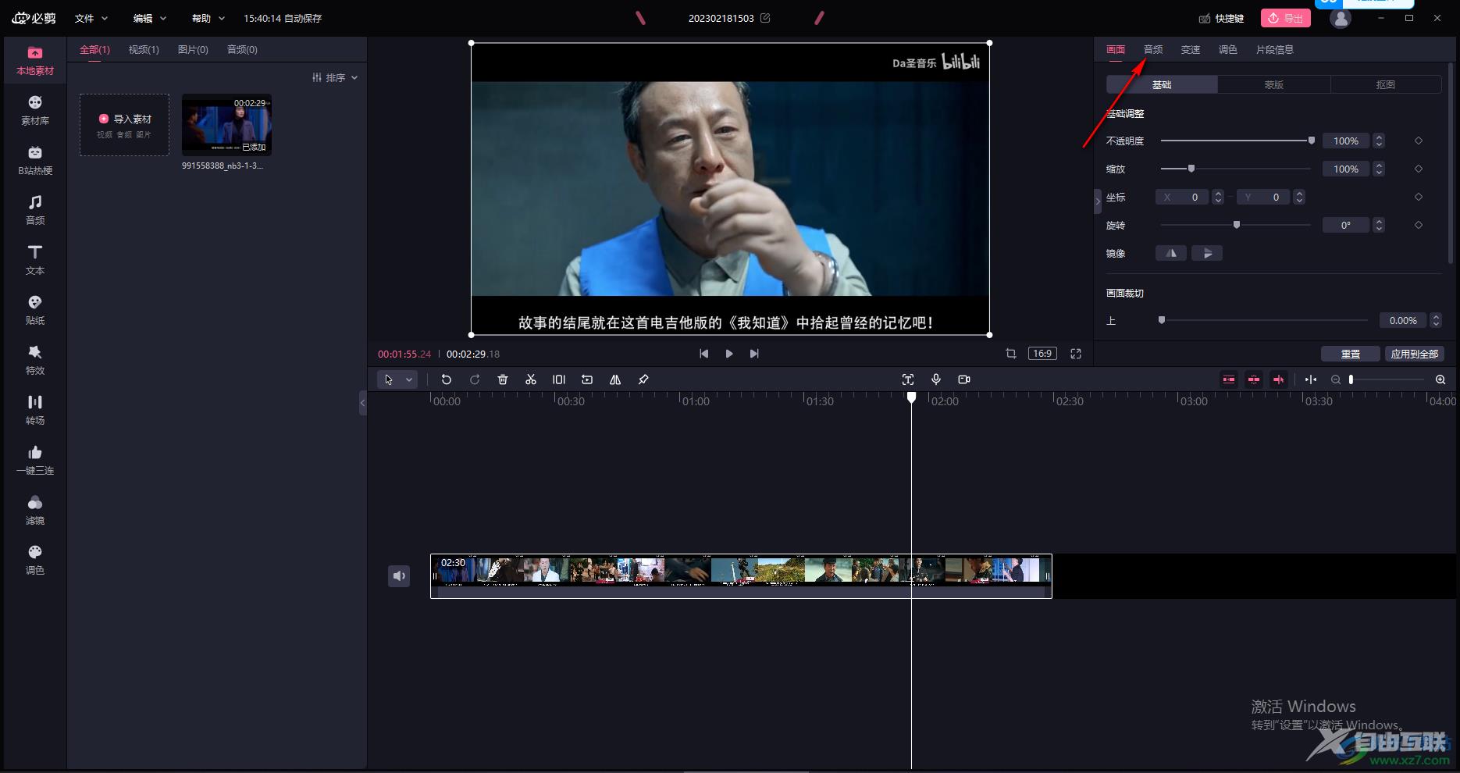Image resolution: width=1460 pixels, height=773 pixels.
Task: Click the undo icon in timeline toolbar
Action: pyautogui.click(x=447, y=379)
